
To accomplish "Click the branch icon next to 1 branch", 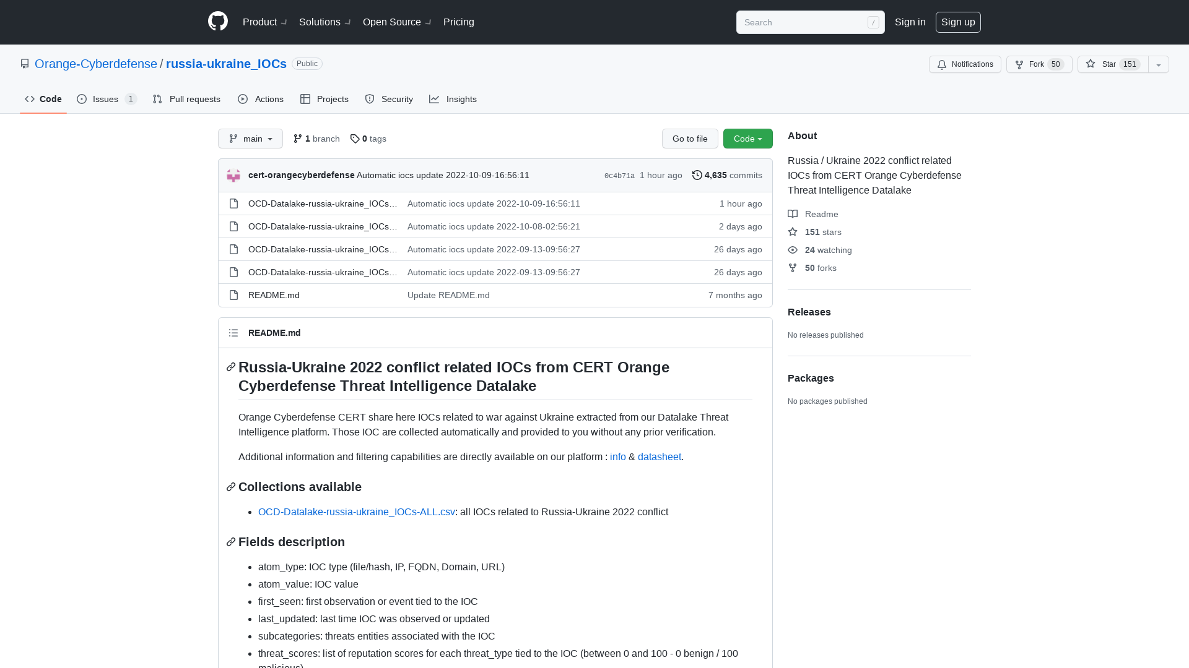I will pyautogui.click(x=298, y=139).
